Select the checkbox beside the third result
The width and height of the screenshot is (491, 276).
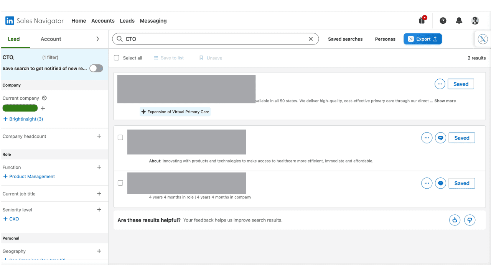(x=120, y=183)
